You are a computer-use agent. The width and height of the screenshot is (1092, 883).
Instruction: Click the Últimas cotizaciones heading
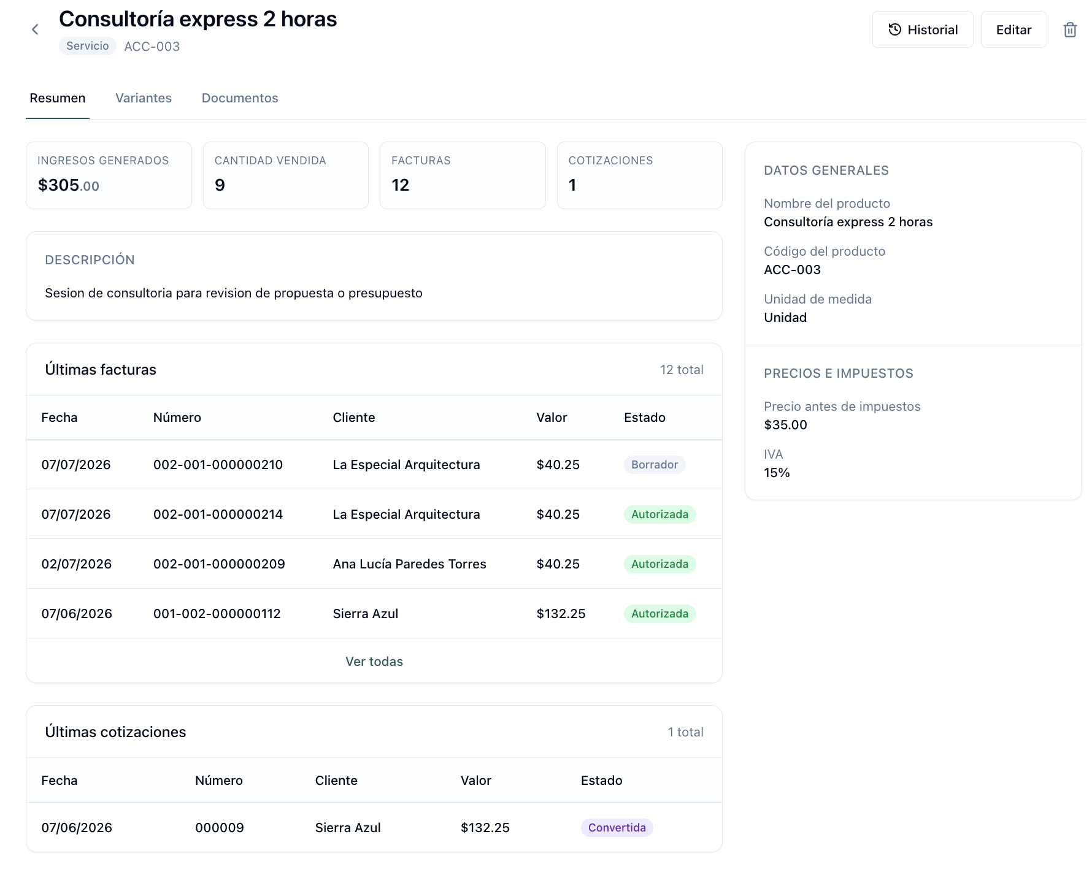(115, 732)
